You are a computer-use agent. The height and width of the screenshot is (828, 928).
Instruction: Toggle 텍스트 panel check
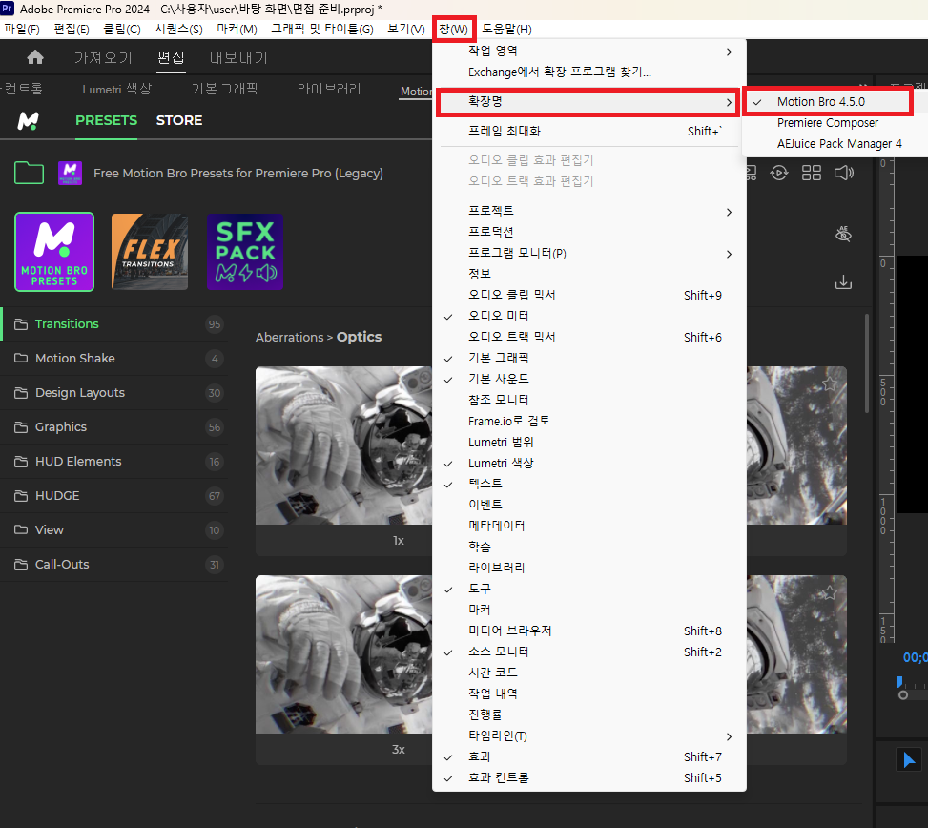pyautogui.click(x=588, y=484)
